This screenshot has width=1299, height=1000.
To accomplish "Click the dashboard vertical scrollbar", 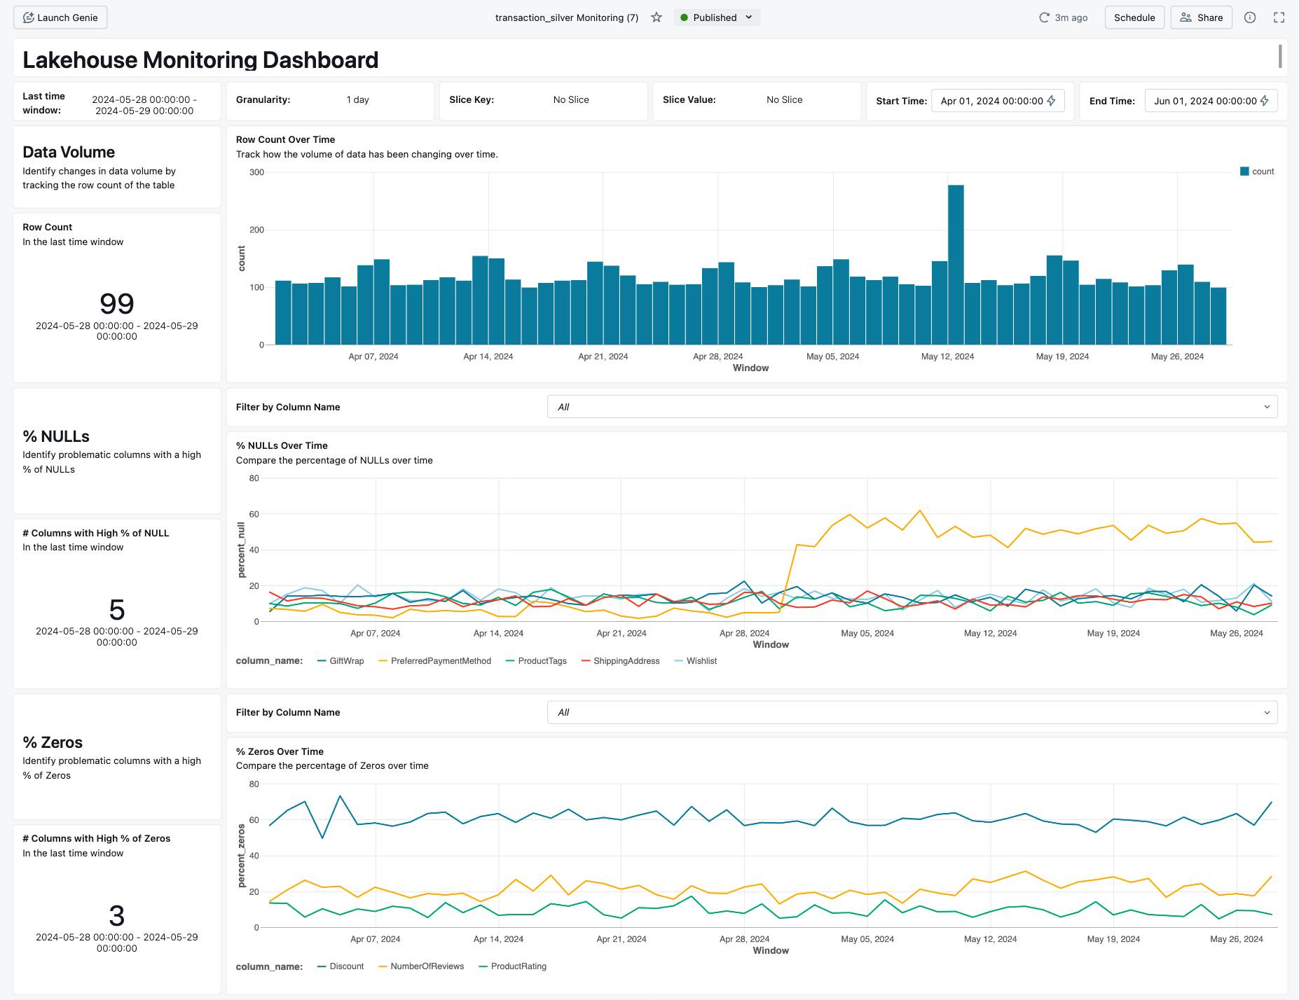I will 1280,57.
